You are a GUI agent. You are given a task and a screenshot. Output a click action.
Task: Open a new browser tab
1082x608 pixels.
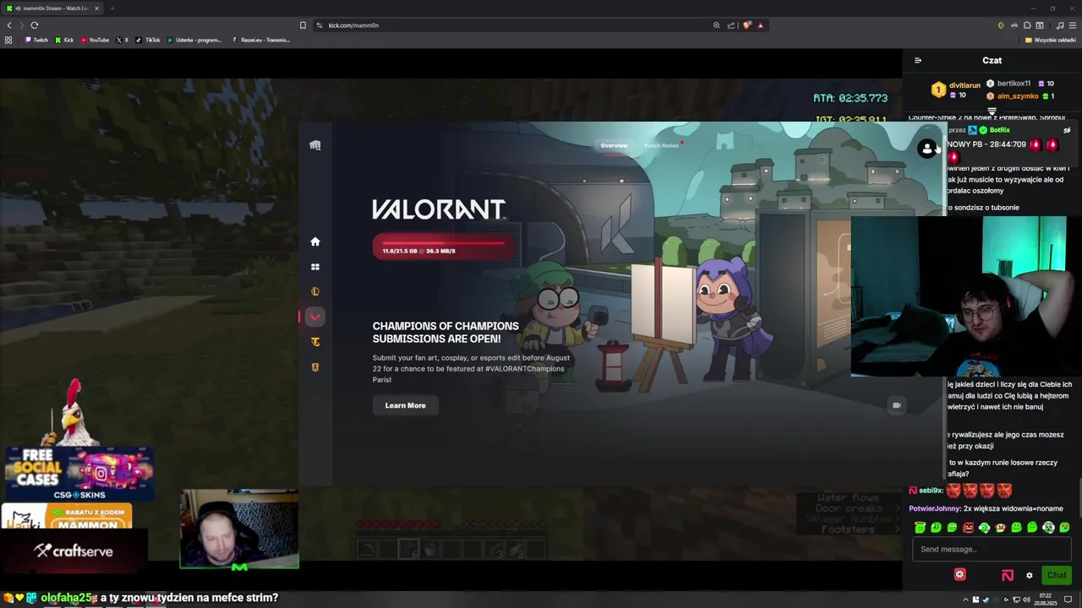click(x=112, y=8)
